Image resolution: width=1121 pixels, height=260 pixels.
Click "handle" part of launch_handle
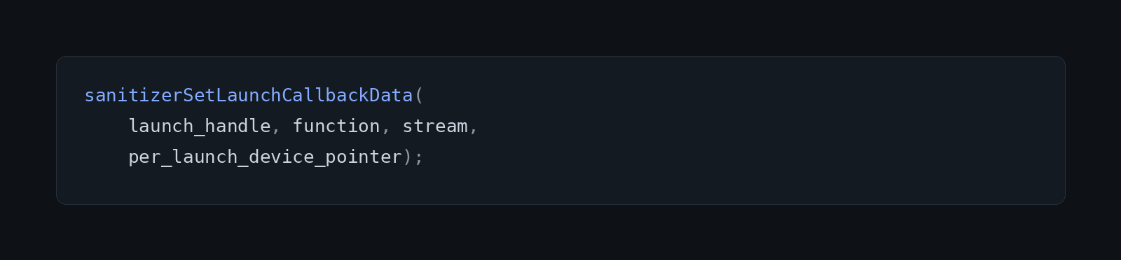click(x=238, y=126)
